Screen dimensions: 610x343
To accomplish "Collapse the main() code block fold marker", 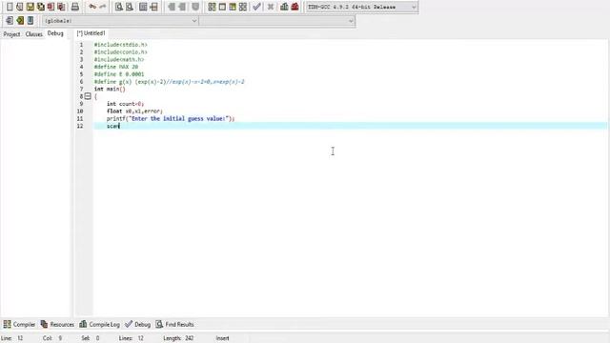I will 88,96.
